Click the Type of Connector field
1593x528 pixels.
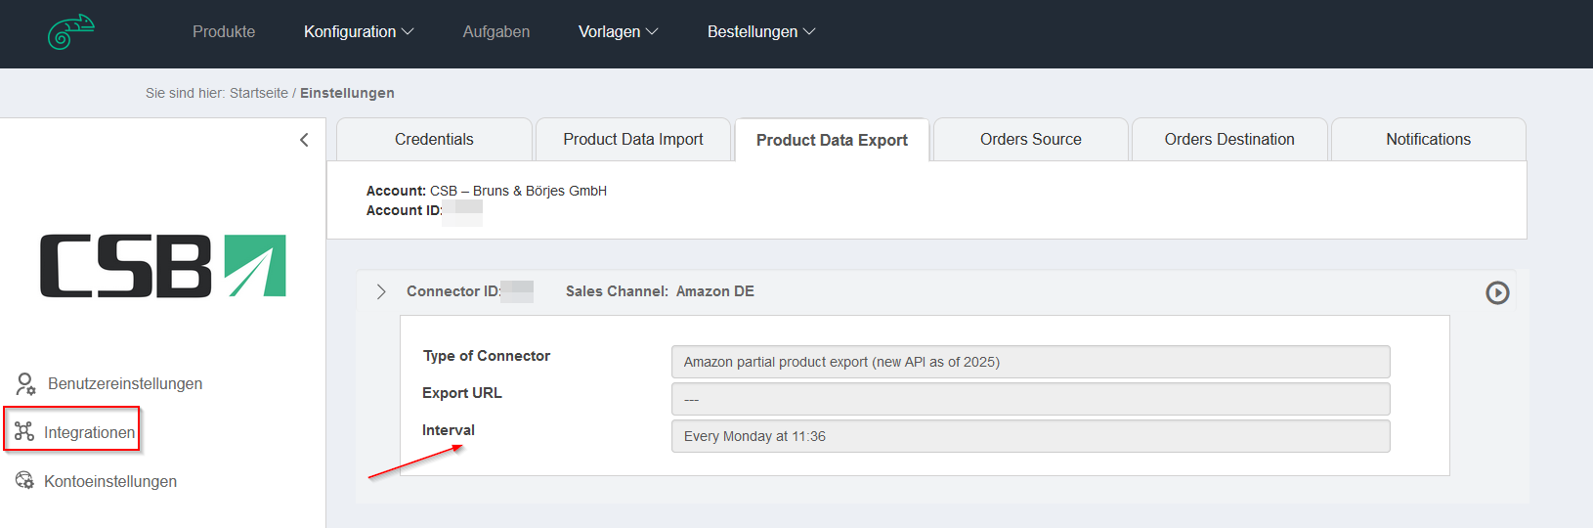(1031, 362)
